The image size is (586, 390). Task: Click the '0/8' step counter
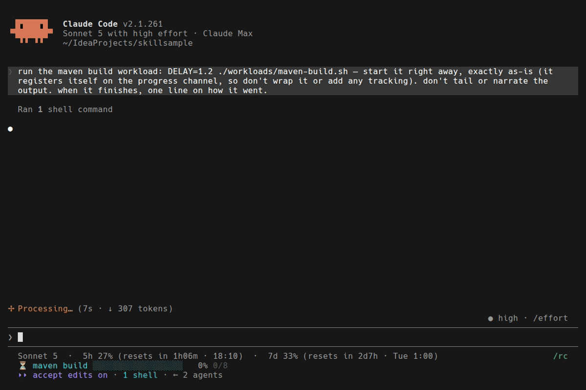coord(220,366)
